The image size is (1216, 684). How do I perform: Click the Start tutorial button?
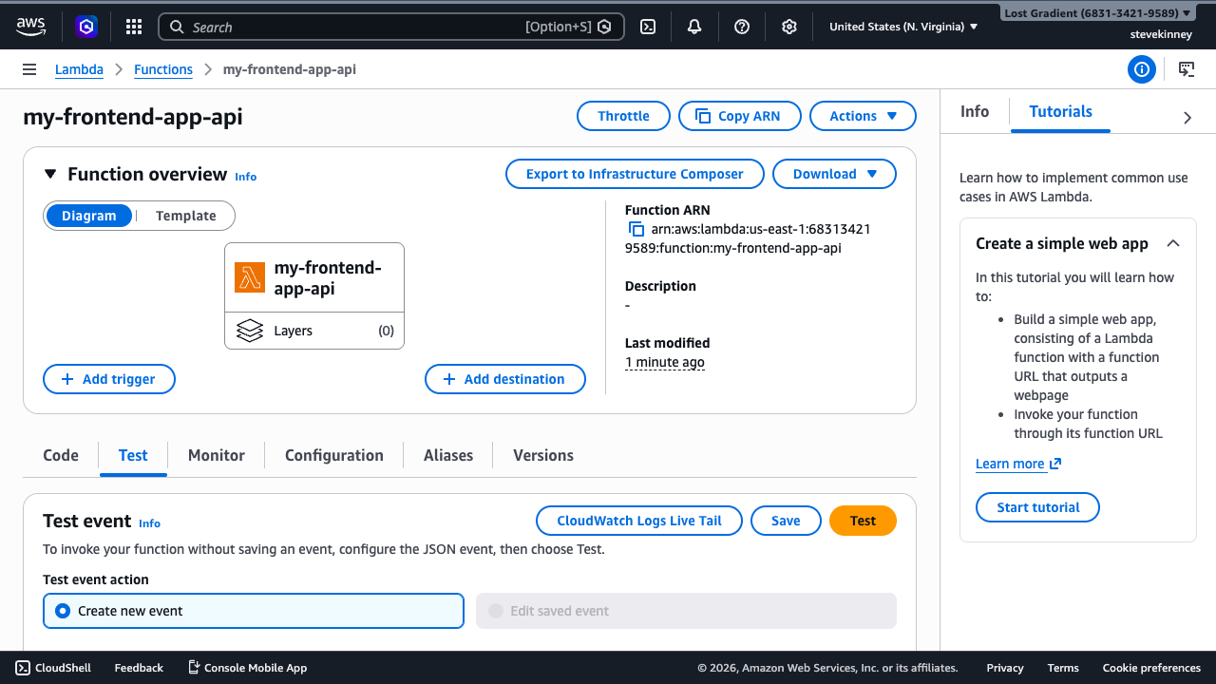(1037, 507)
